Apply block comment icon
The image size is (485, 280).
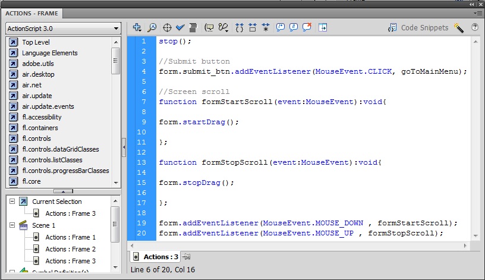coord(280,27)
